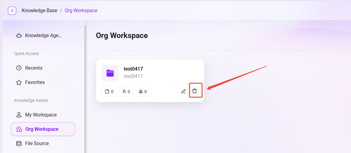The image size is (351, 153).
Task: Click the gray test0417 description text
Action: 133,76
